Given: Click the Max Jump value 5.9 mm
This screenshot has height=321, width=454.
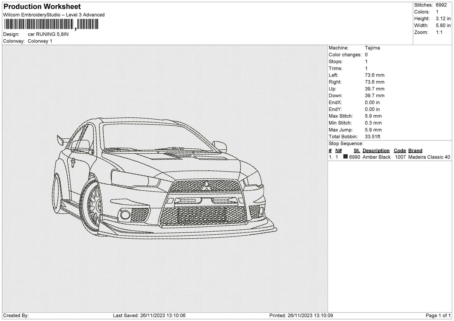Looking at the screenshot, I should pyautogui.click(x=373, y=129).
